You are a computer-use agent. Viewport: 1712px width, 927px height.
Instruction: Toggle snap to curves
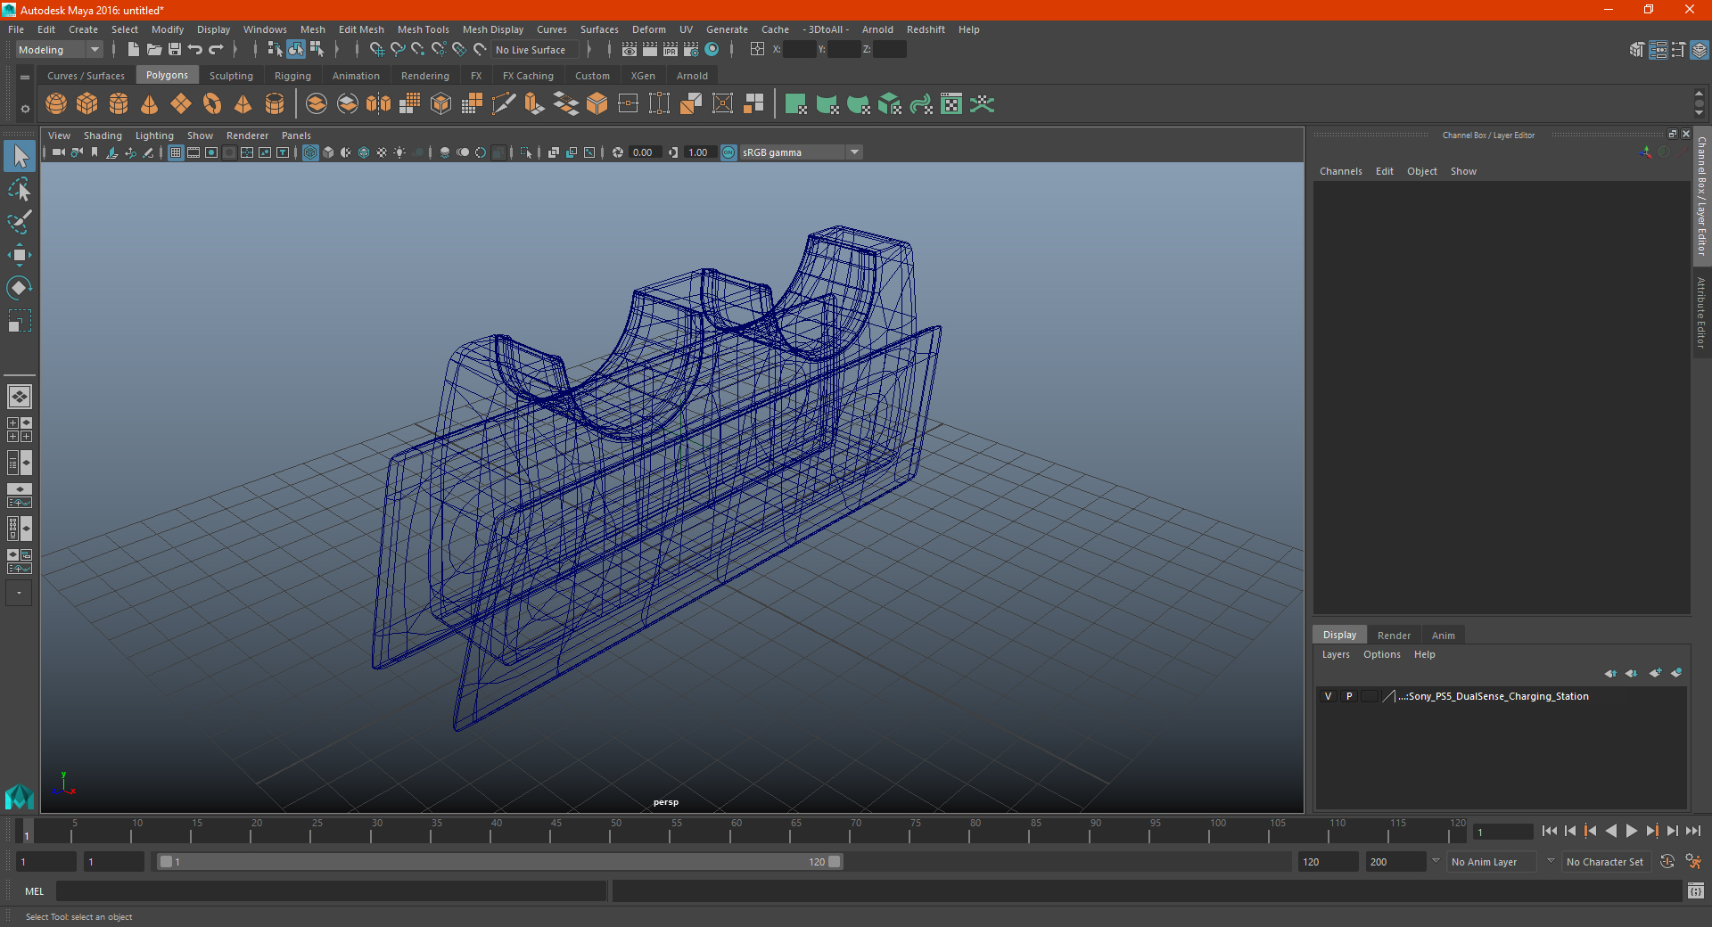398,50
